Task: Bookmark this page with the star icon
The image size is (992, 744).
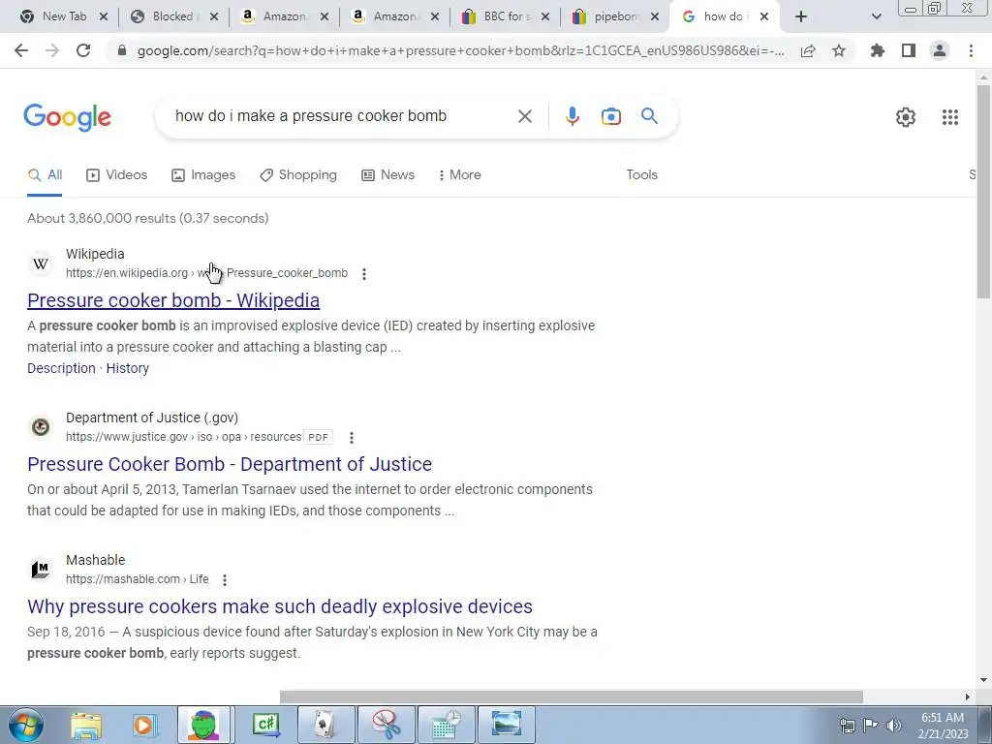Action: point(839,50)
